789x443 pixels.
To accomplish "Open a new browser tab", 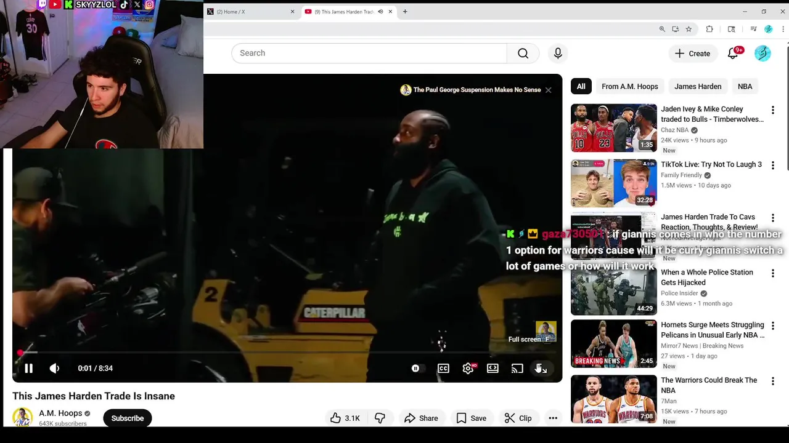I will (405, 12).
